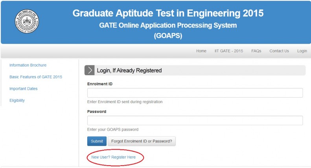Click the blue Submit button
This screenshot has height=168, width=311.
(97, 141)
